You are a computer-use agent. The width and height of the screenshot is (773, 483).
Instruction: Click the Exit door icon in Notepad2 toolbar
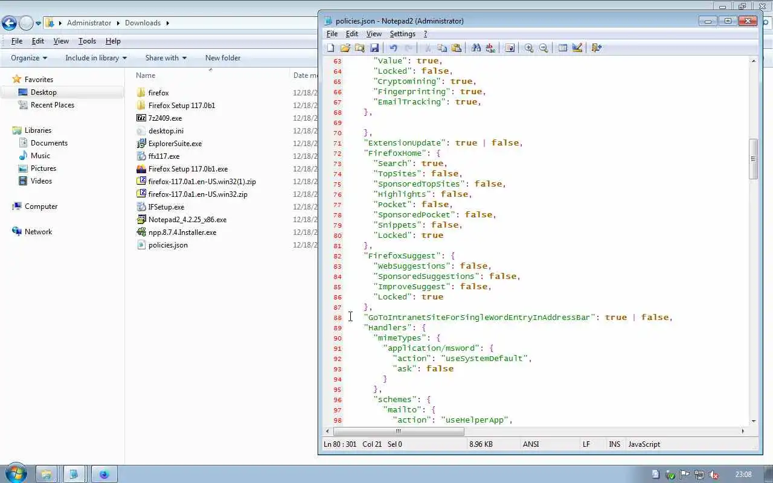(597, 48)
